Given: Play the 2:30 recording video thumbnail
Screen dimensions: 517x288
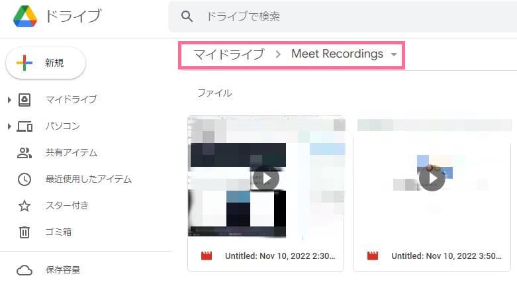Looking at the screenshot, I should 265,179.
